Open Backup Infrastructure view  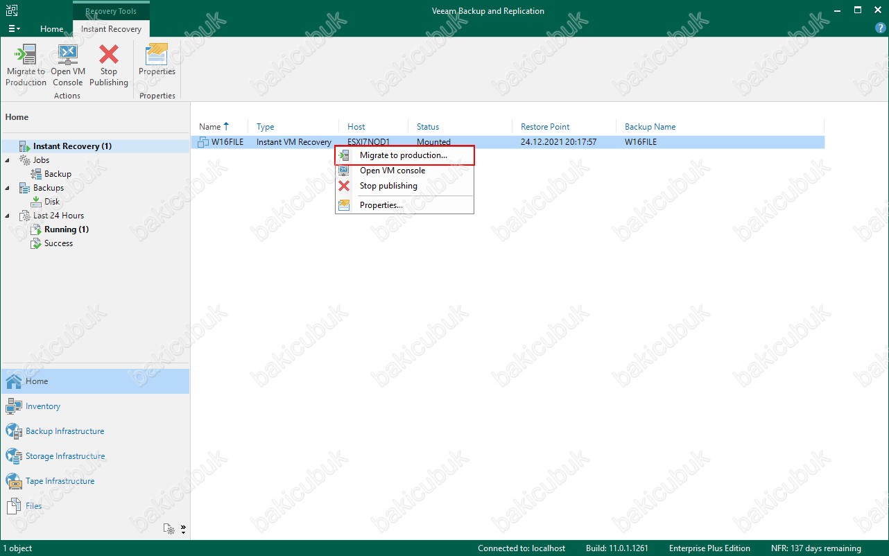[x=95, y=431]
